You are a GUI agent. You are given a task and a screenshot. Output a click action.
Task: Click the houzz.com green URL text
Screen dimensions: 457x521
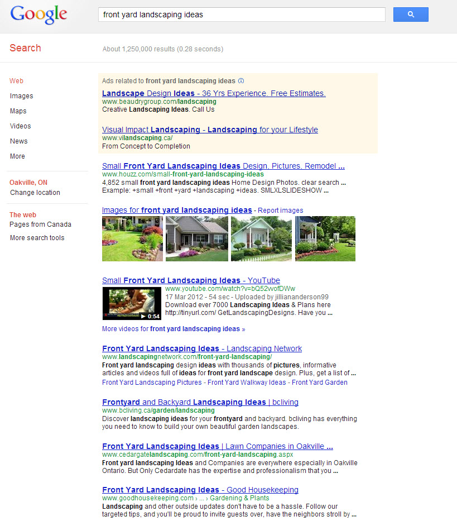coord(183,174)
